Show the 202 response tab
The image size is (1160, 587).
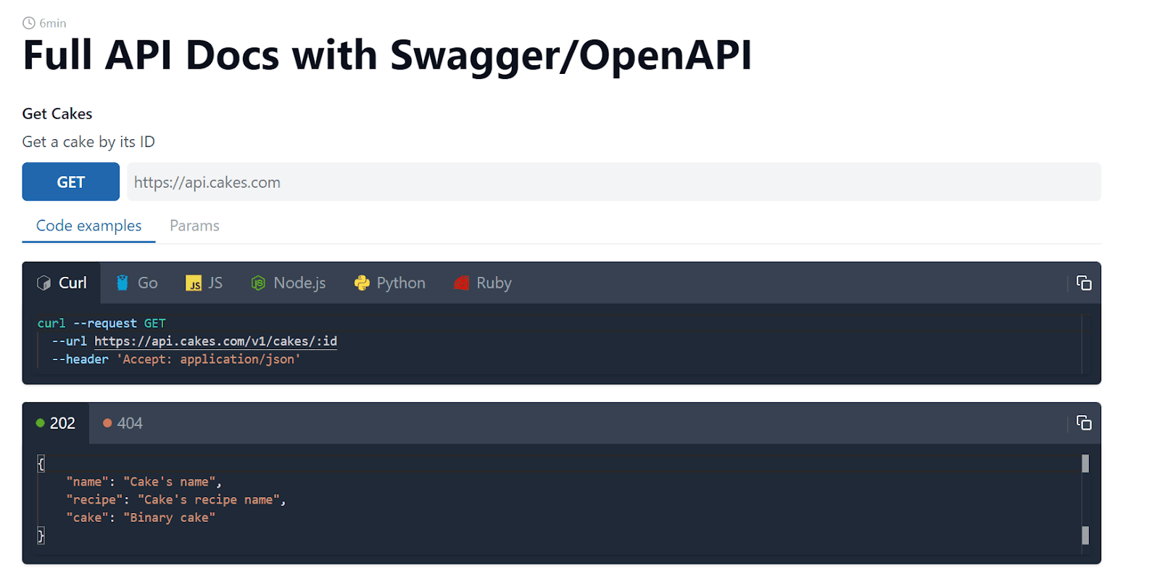click(x=56, y=423)
